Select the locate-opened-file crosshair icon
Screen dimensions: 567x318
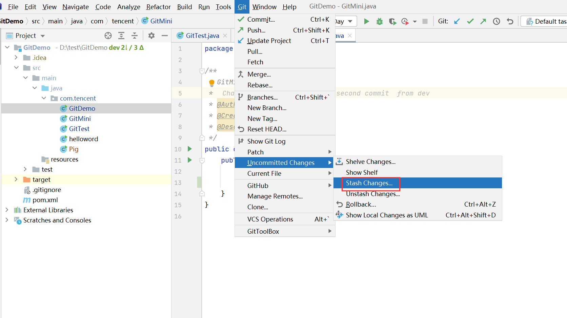tap(108, 35)
